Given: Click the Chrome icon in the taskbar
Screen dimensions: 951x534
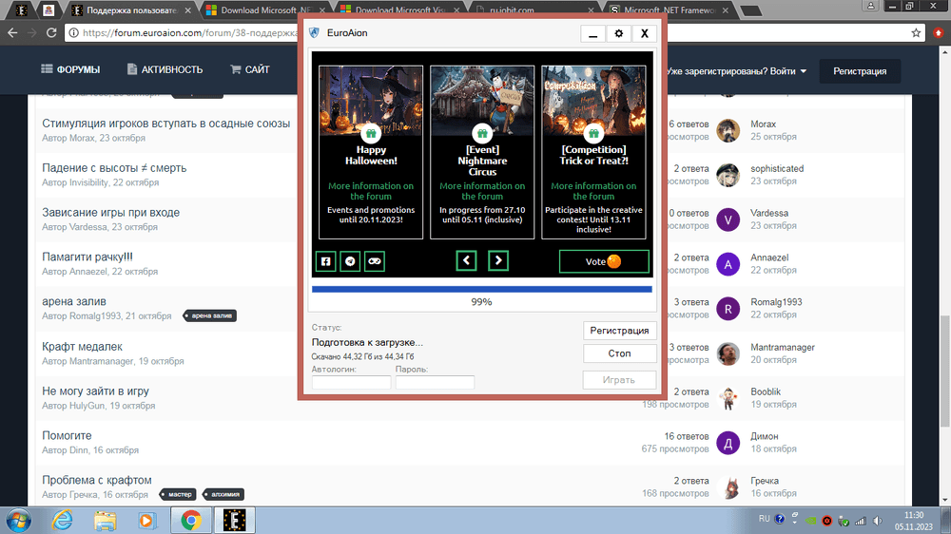Looking at the screenshot, I should click(190, 520).
